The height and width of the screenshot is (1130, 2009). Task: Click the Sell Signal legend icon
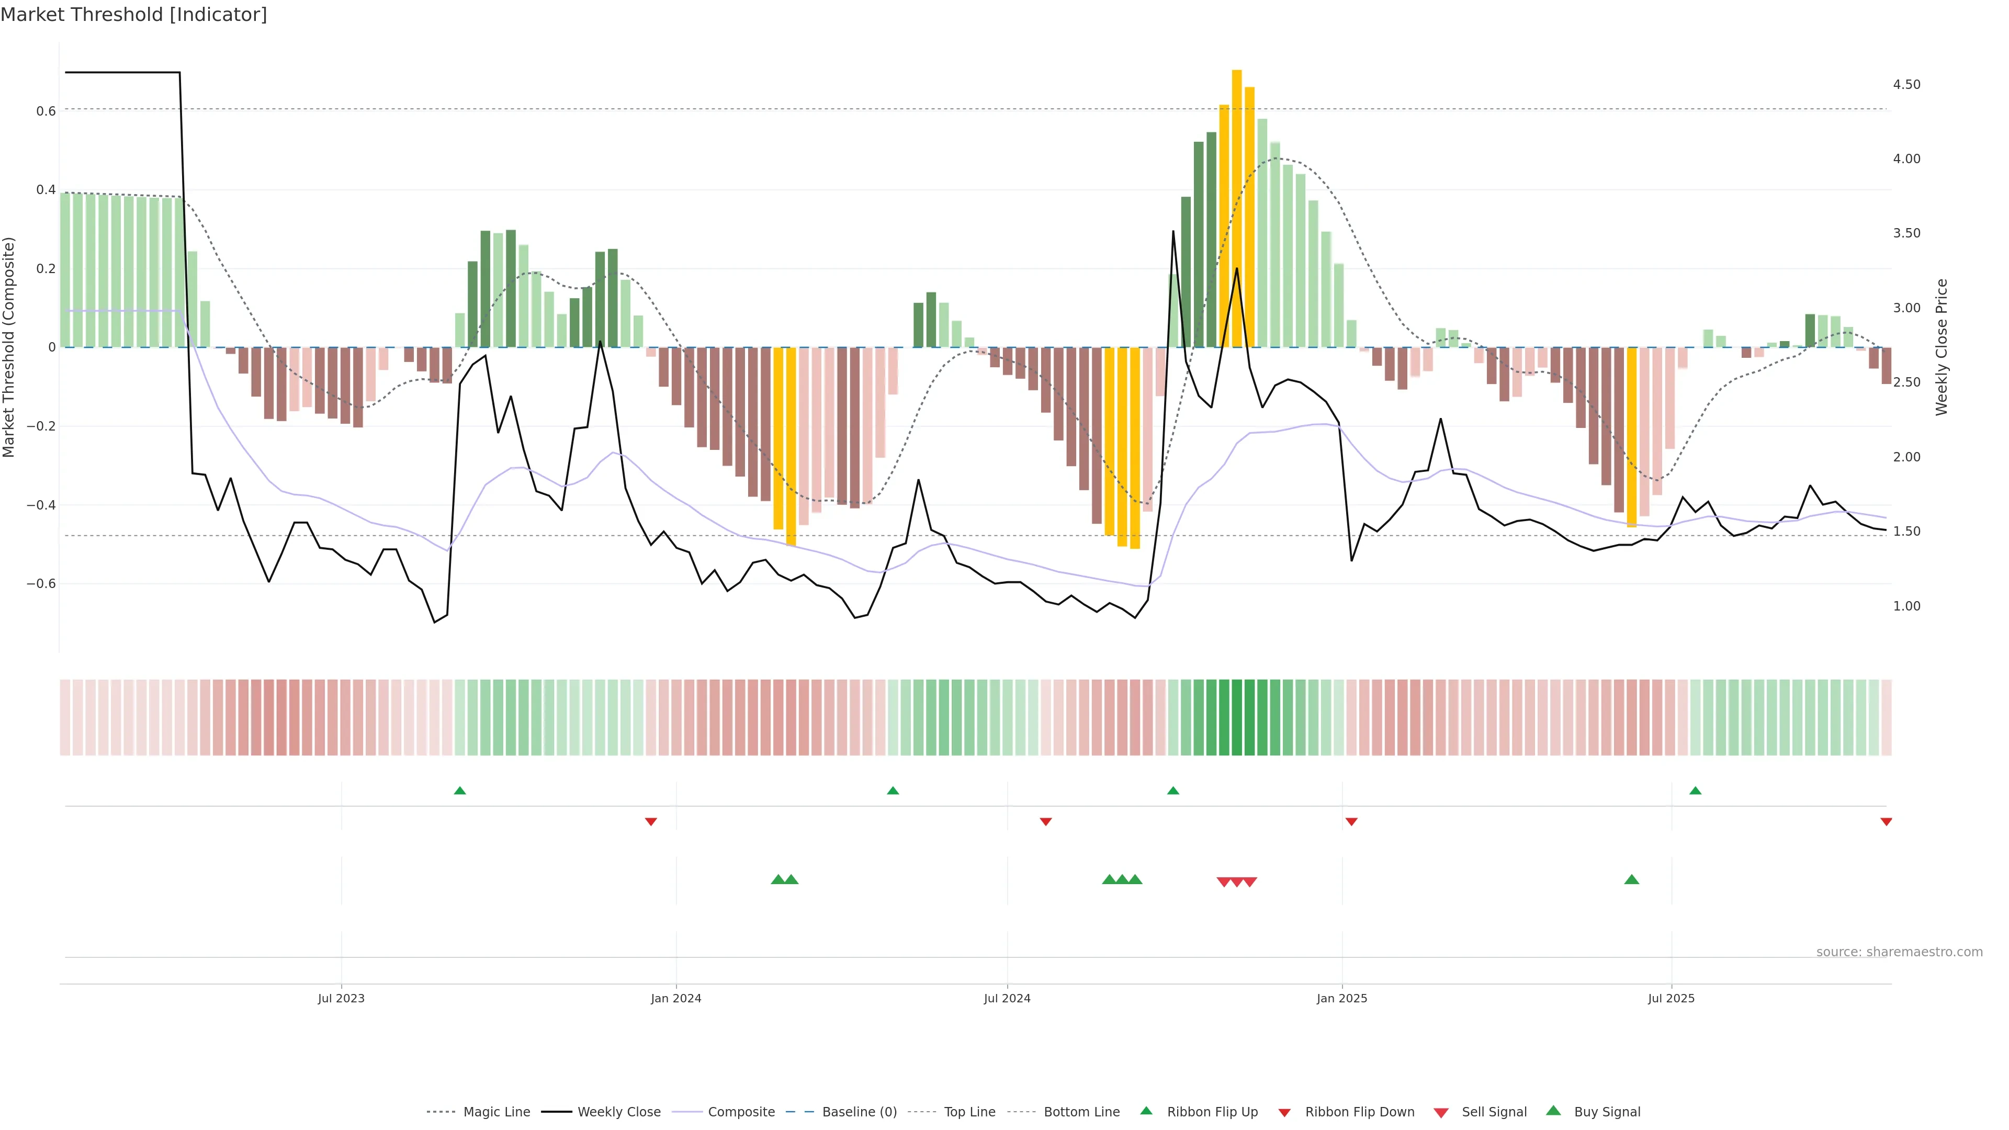coord(1440,1113)
